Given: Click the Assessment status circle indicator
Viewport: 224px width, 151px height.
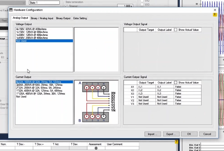Looking at the screenshot, I should [x=96, y=148].
